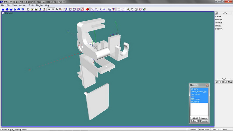Click the circled Z icon
Viewport: 233px width, 131px height.
click(114, 9)
